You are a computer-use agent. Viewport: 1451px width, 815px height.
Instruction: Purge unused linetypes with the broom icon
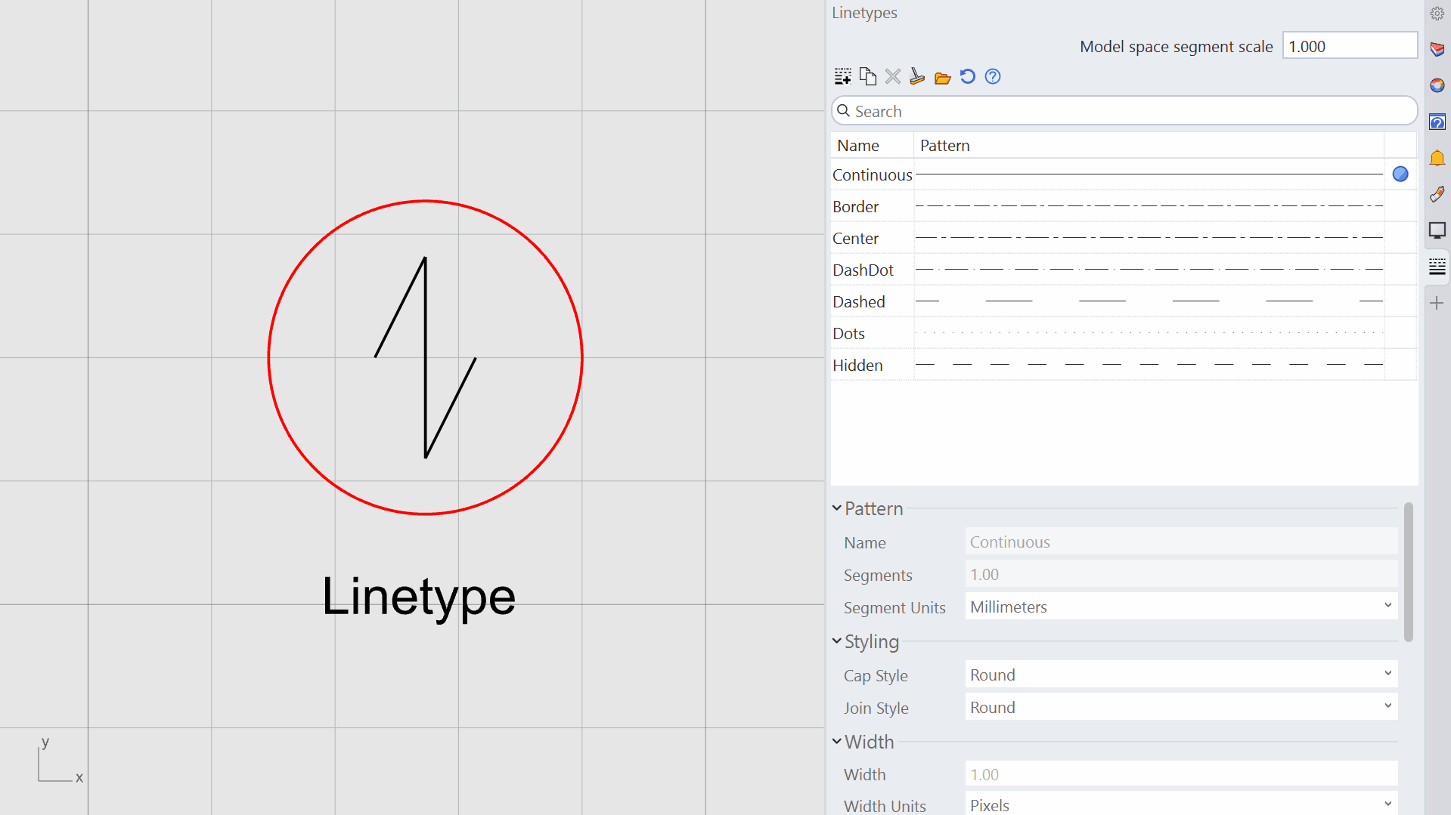917,76
